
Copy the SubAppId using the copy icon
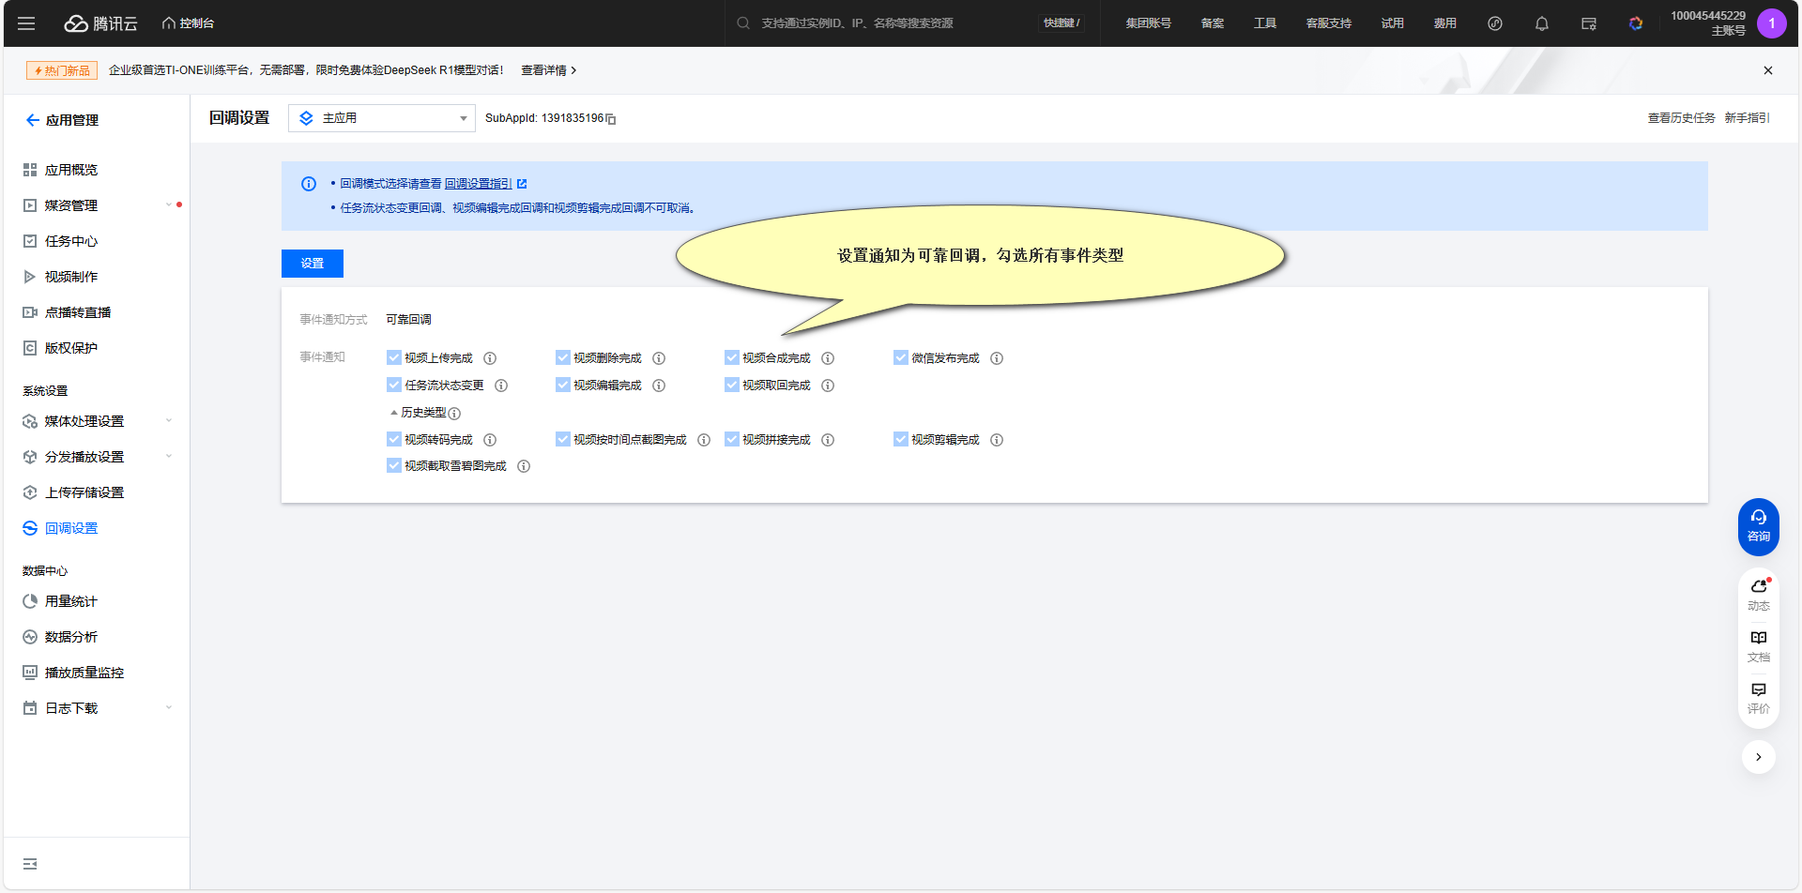611,119
